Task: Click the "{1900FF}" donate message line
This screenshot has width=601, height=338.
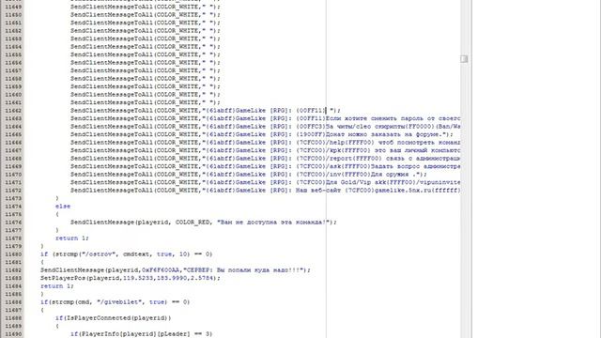Action: point(261,134)
